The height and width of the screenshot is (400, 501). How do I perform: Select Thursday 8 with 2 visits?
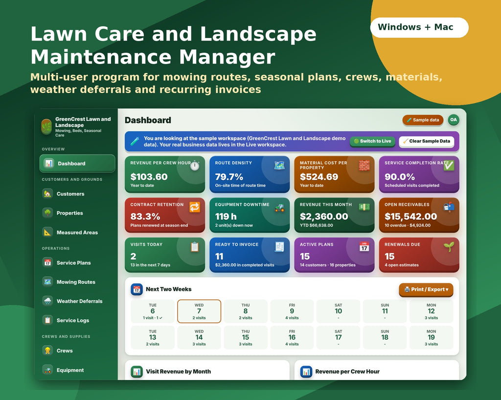coord(246,311)
